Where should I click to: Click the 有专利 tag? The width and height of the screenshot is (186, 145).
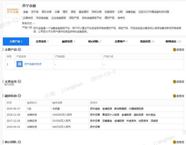coord(121,18)
